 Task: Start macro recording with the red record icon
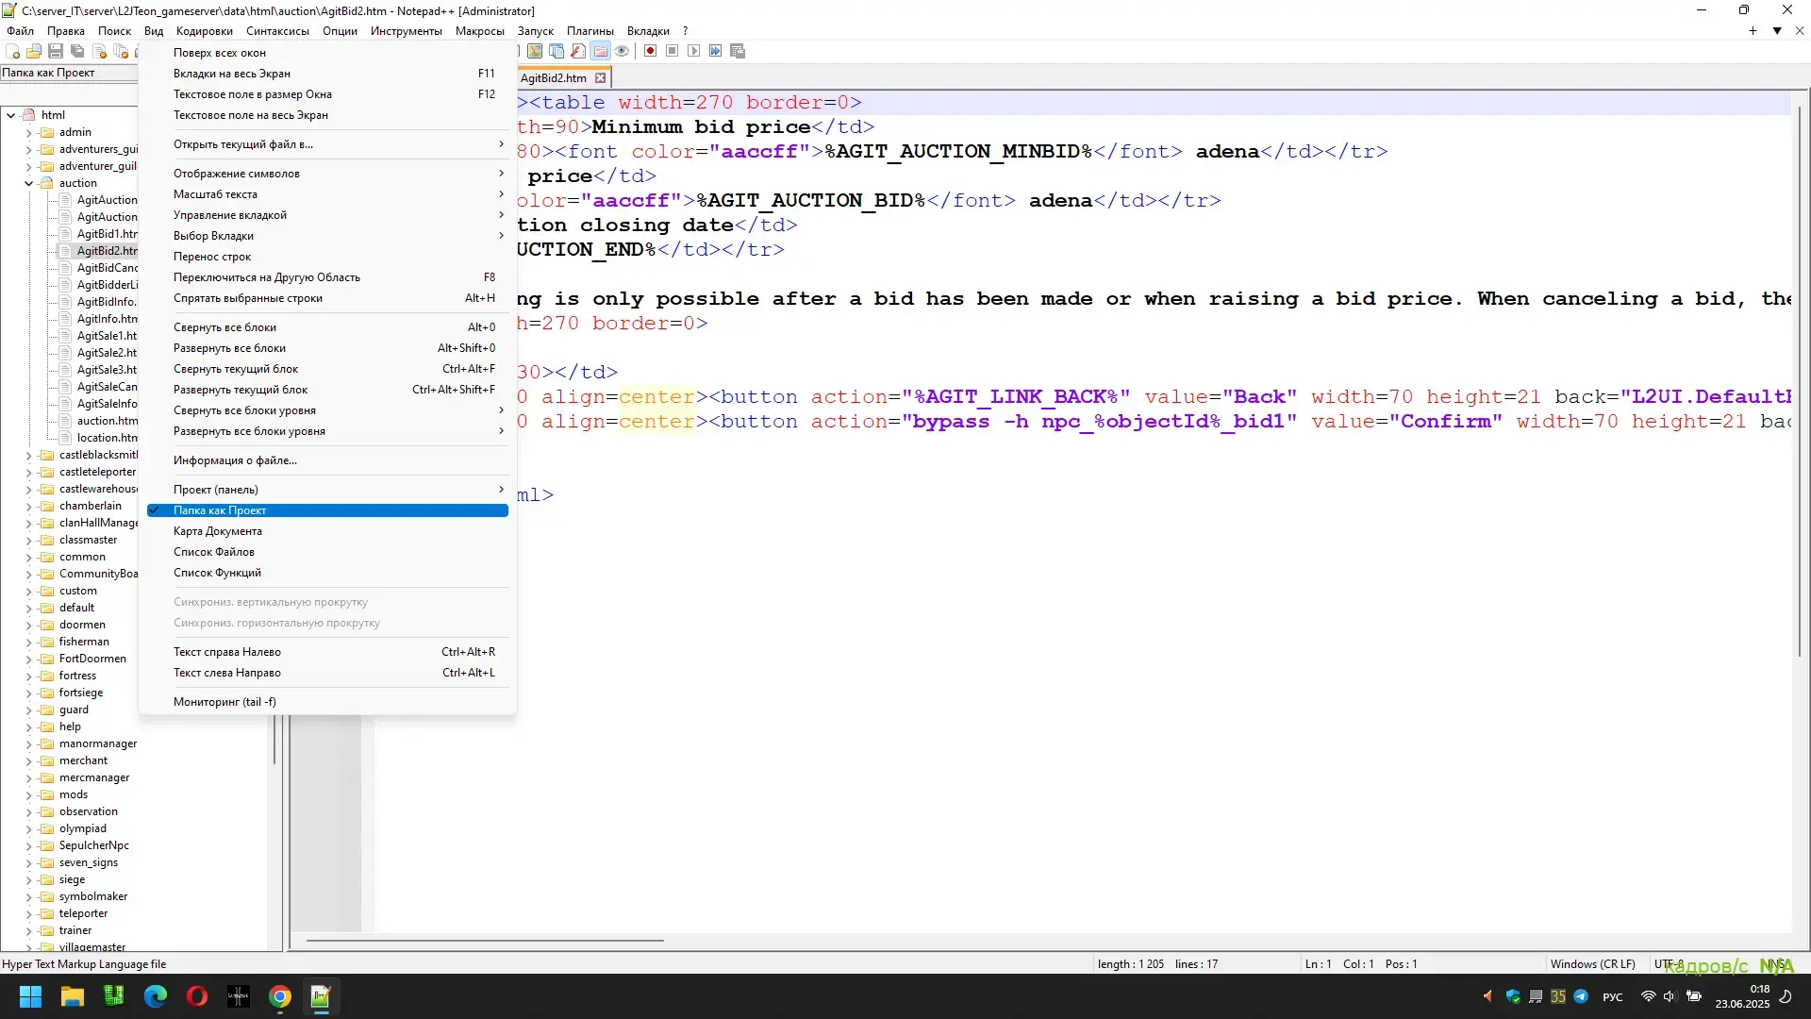(x=650, y=51)
